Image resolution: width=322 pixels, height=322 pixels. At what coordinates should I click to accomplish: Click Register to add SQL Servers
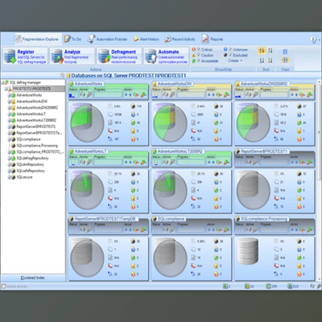[x=25, y=56]
